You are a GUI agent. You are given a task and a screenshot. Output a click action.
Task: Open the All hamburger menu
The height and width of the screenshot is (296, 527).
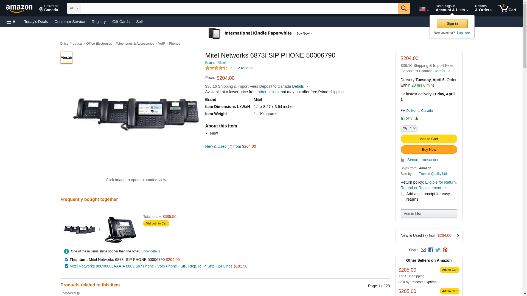tap(12, 22)
